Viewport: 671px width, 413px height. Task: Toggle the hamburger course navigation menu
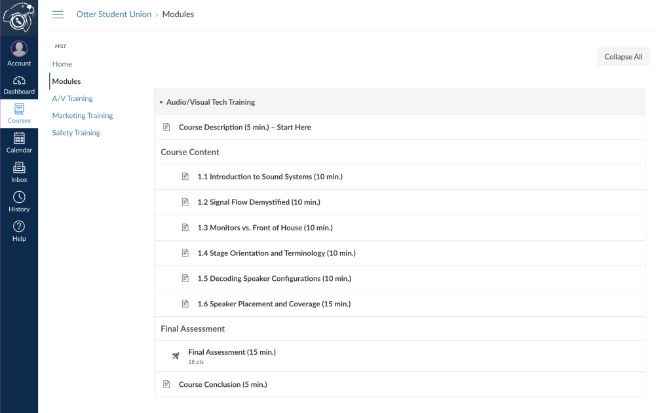tap(58, 14)
